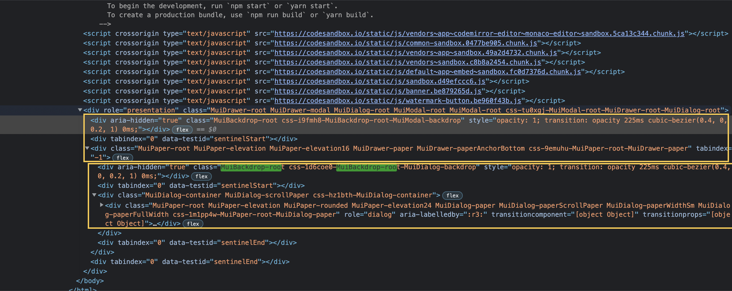Open the watermark-button.be960f43b.js link
Viewport: 732px width, 291px height.
click(x=397, y=100)
